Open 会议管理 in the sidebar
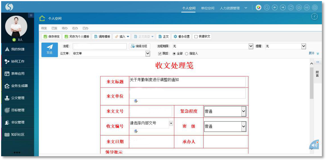The width and height of the screenshot is (327, 161). 18,123
